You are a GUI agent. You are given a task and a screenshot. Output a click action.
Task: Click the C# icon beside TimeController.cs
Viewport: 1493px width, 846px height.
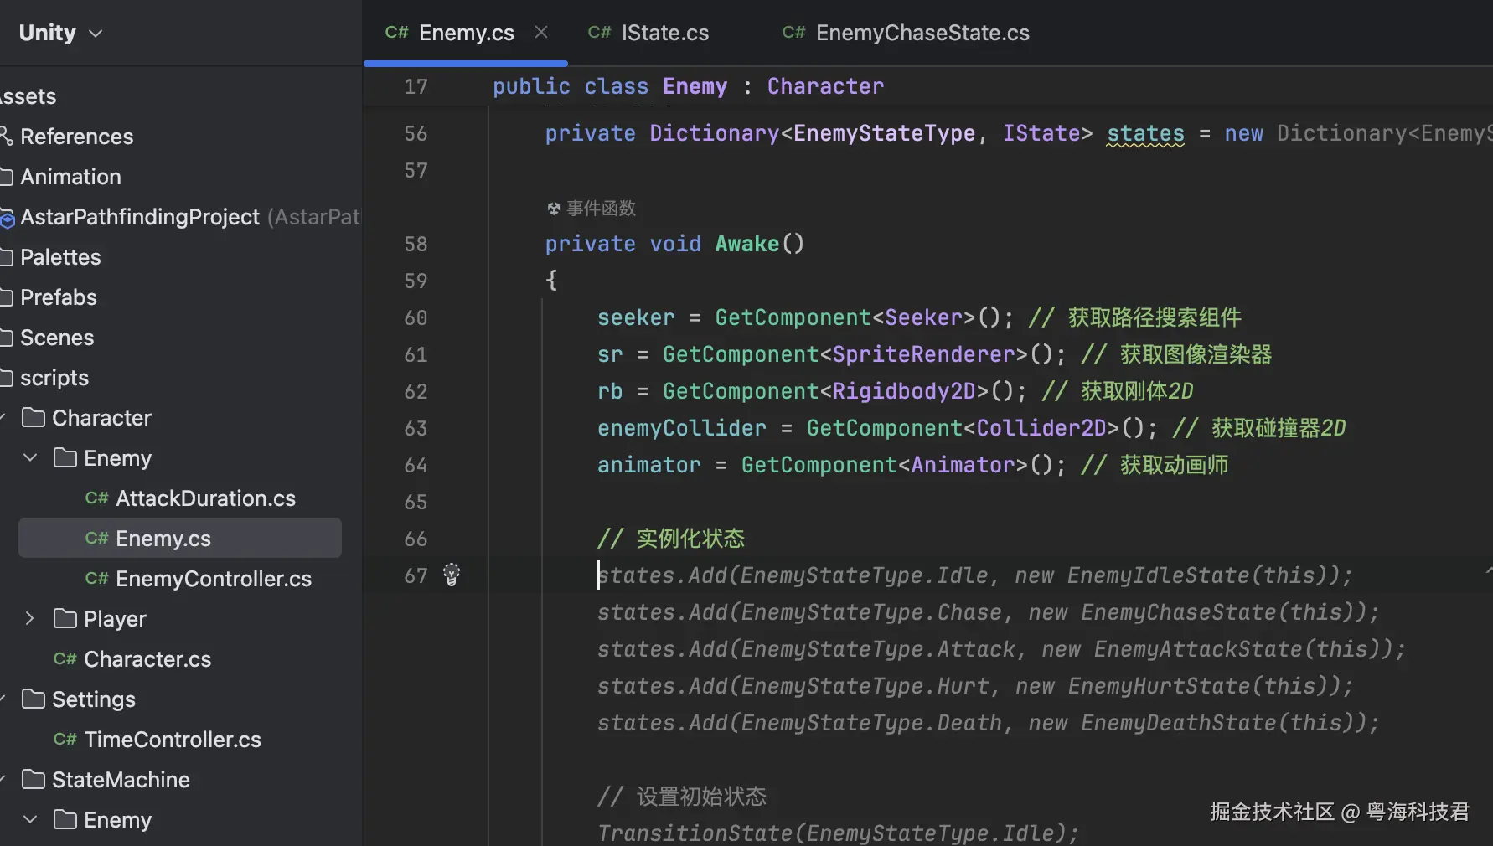tap(65, 740)
